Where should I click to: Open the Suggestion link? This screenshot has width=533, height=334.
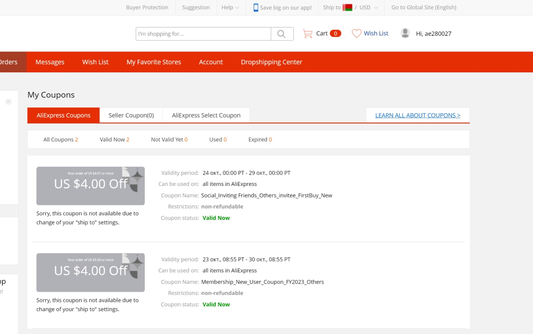pos(196,7)
